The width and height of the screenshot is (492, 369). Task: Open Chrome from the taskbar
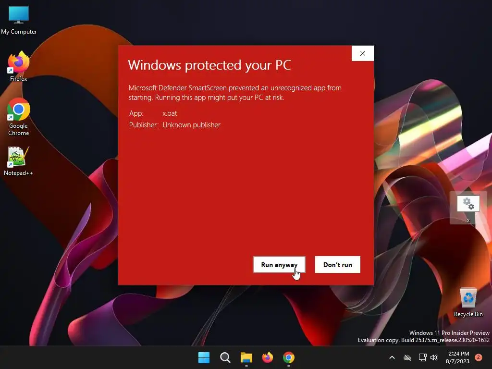coord(289,357)
